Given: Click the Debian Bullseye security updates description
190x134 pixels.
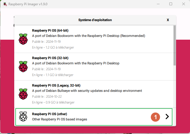Looking at the screenshot, I should 87,91.
